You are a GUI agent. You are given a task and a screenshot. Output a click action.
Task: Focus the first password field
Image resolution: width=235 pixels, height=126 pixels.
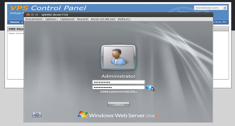118,82
